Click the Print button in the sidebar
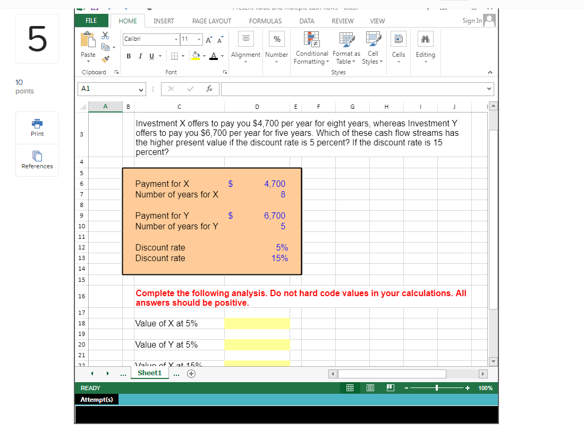Viewport: 584px width, 440px height. click(x=37, y=127)
